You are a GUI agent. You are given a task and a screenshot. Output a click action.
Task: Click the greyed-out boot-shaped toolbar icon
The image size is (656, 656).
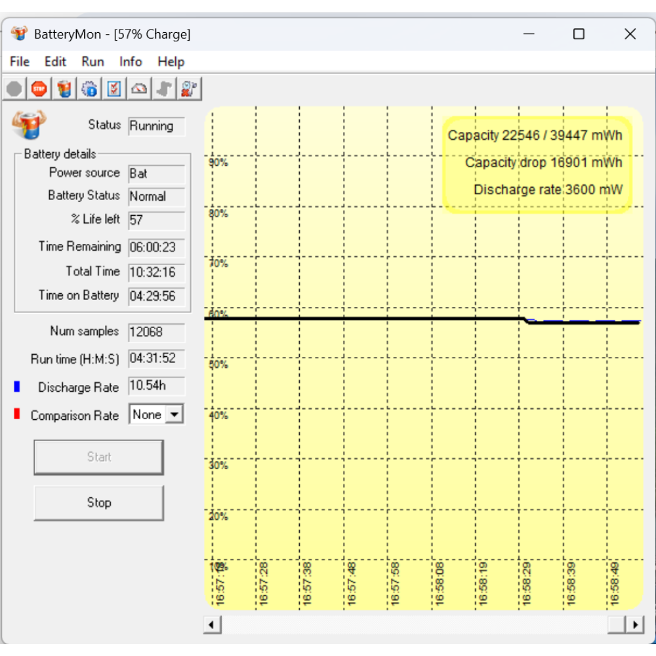tap(164, 89)
